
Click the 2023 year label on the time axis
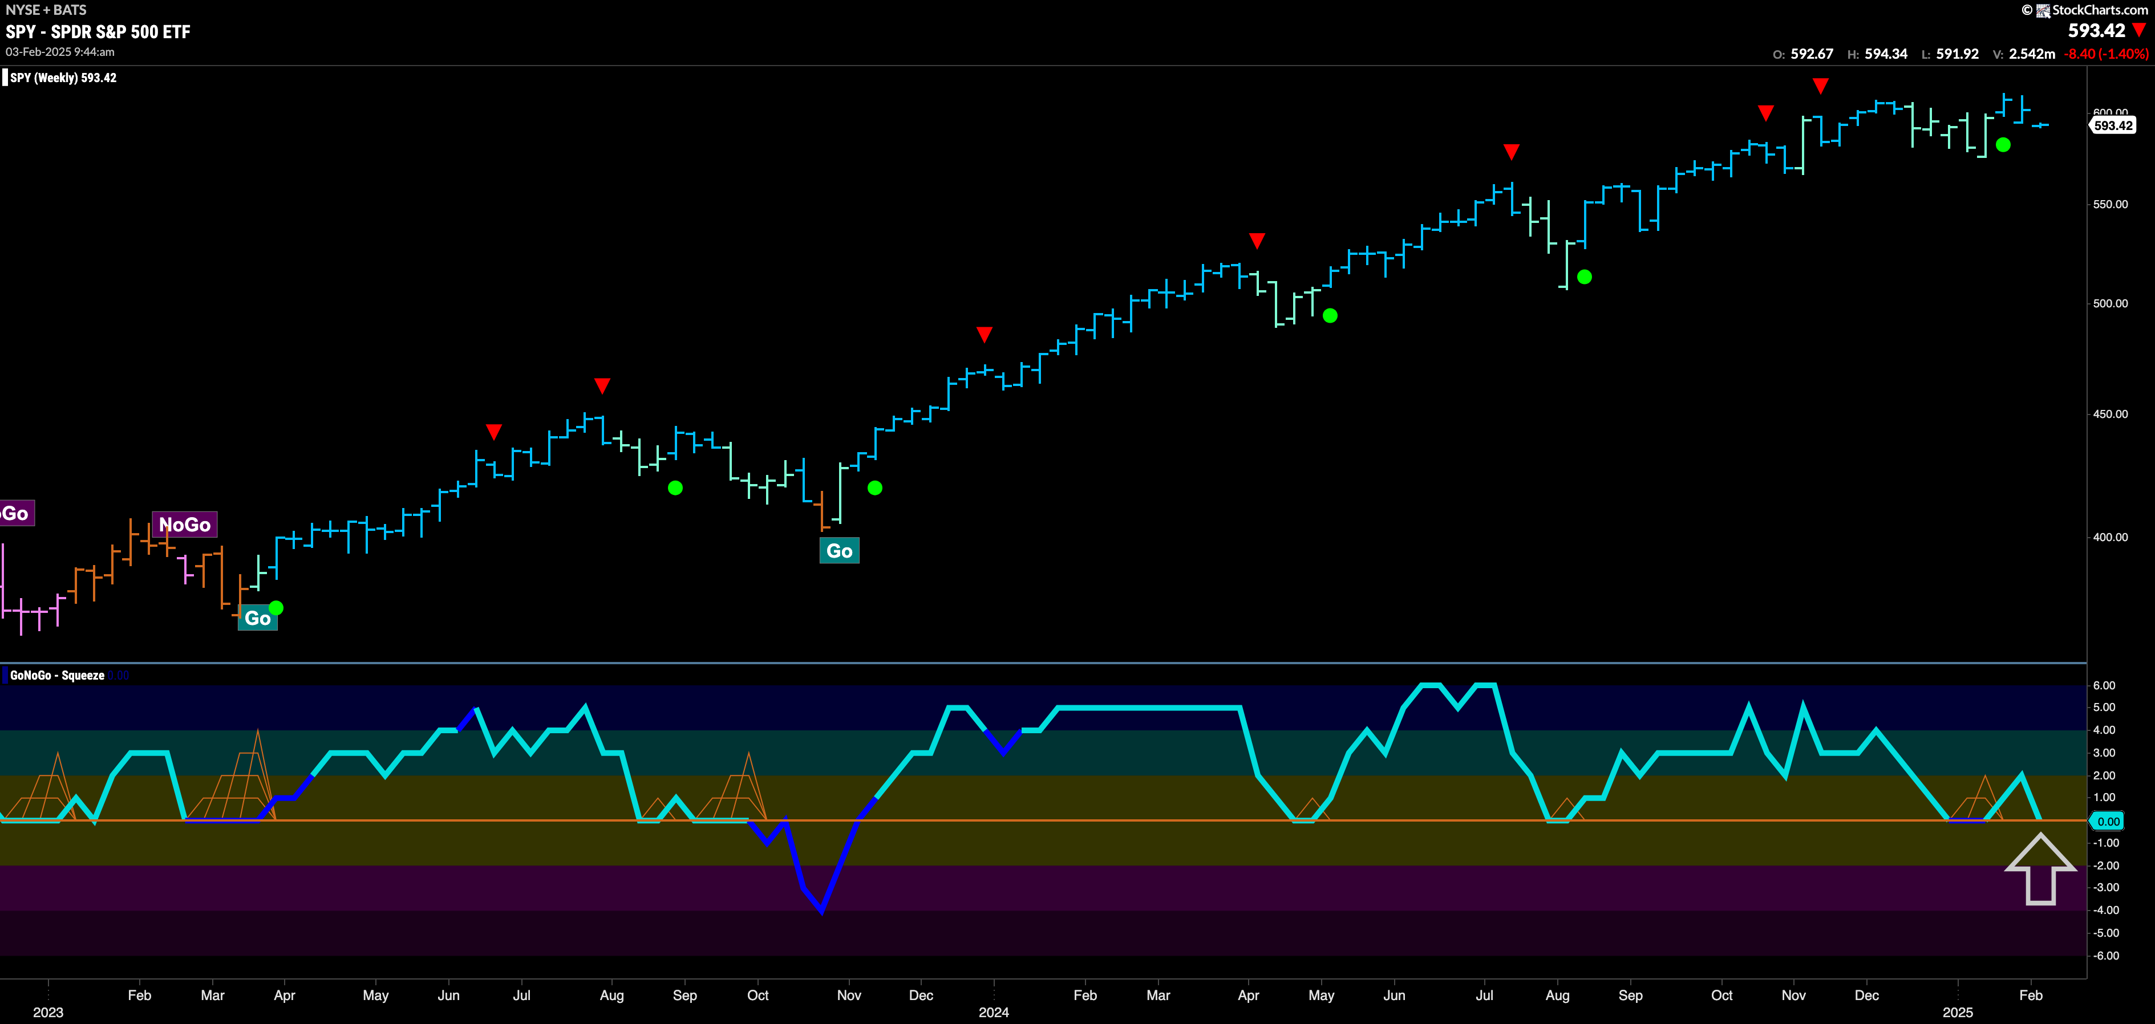pos(48,1012)
